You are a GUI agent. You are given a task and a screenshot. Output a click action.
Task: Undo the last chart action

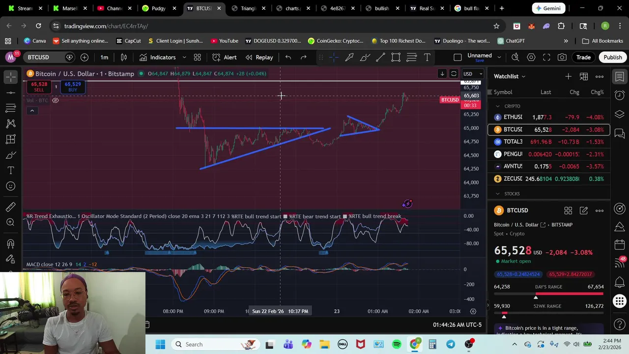point(288,58)
